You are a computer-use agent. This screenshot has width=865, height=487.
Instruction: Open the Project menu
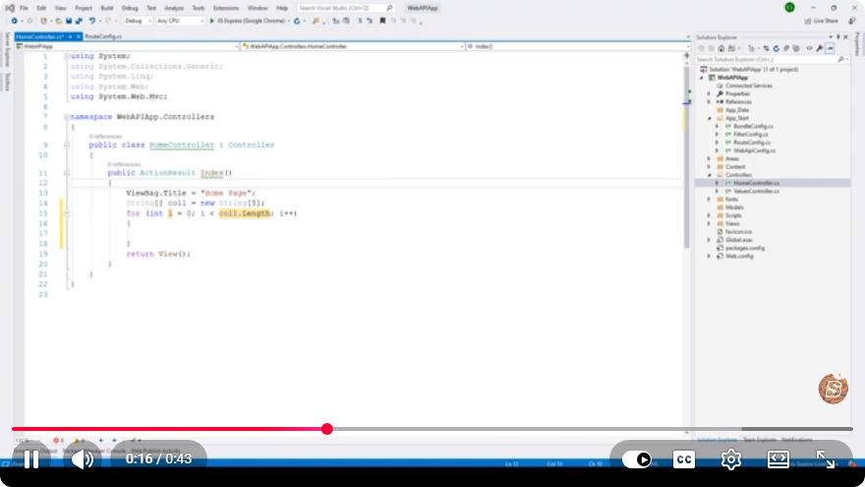pyautogui.click(x=84, y=8)
